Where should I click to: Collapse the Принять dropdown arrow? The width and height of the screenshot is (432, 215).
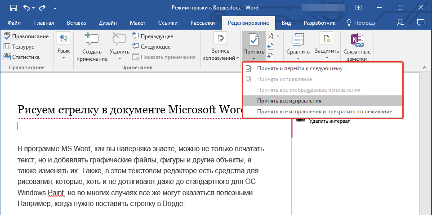coord(254,58)
